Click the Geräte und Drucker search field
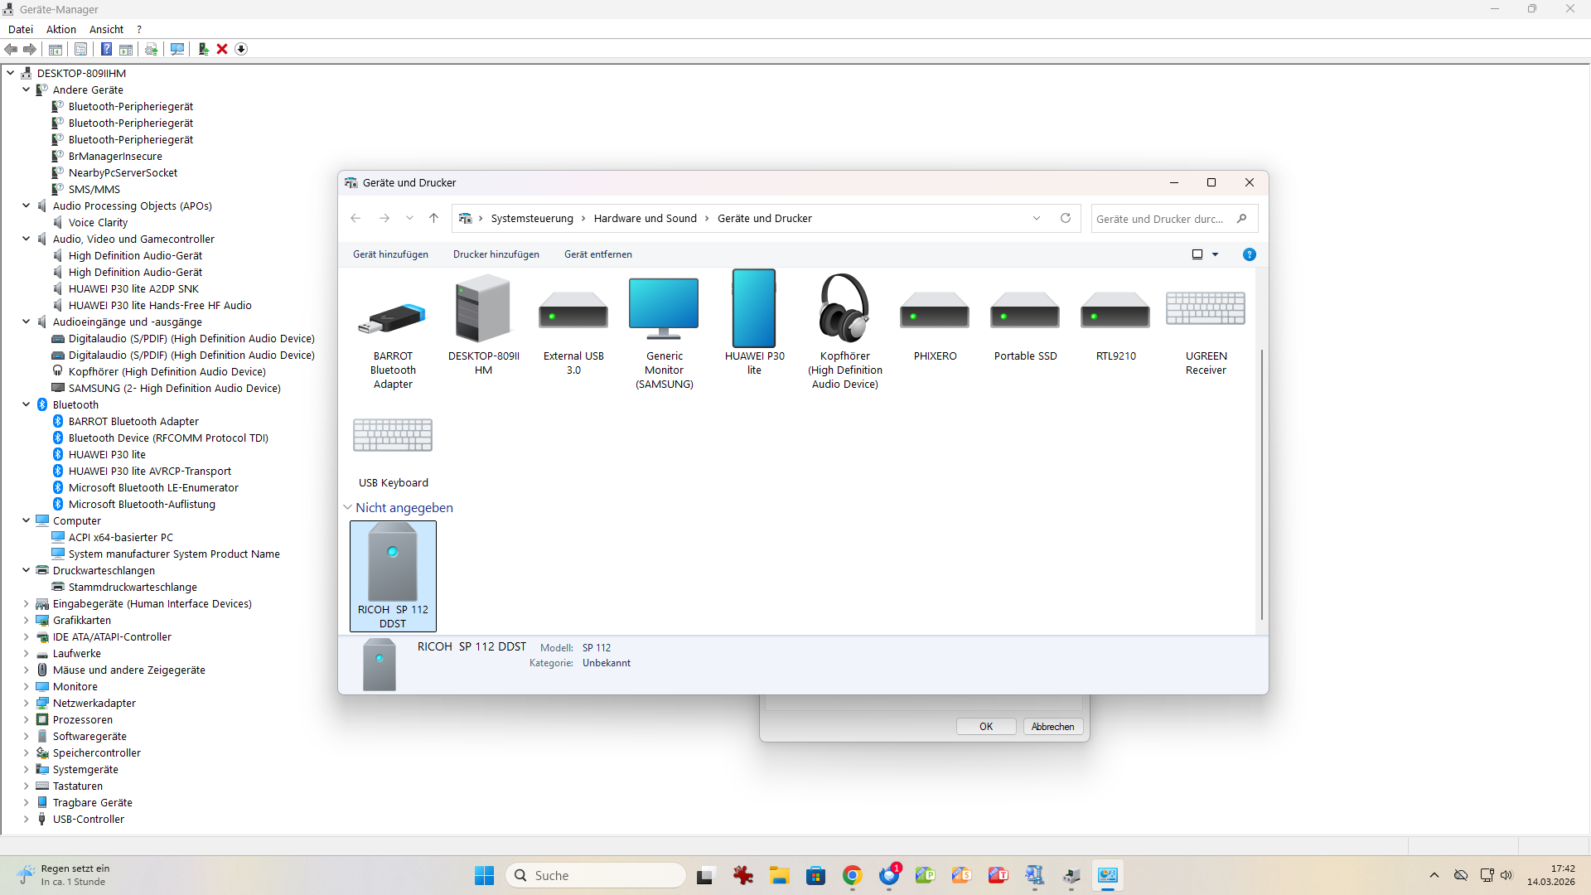This screenshot has width=1591, height=895. [1160, 219]
